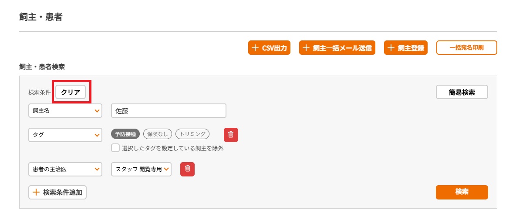
Task: Add a condition via 検索条件追加
Action: (x=57, y=193)
